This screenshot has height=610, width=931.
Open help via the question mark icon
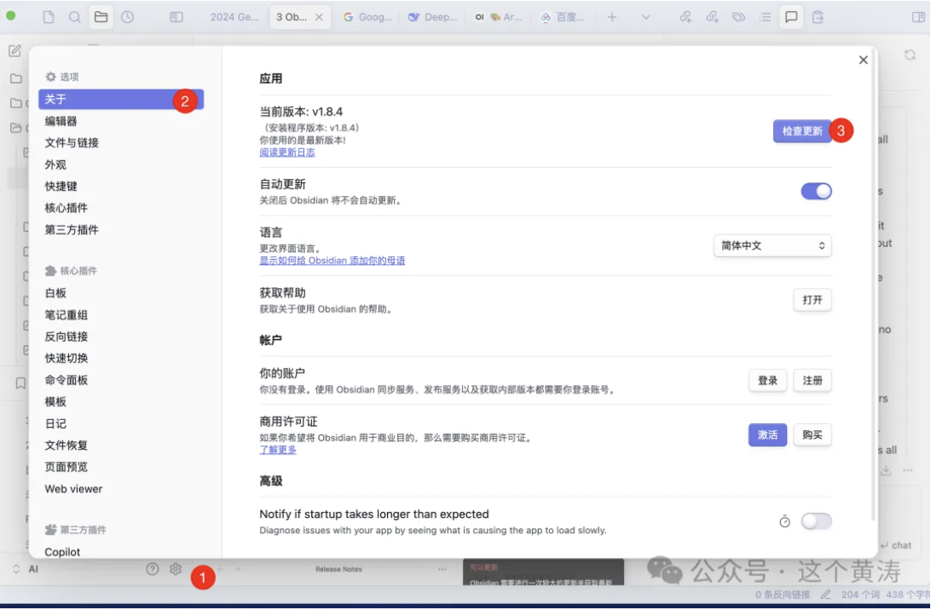click(x=153, y=569)
